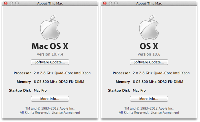Click minimize button in the 10.8 window

click(110, 3)
